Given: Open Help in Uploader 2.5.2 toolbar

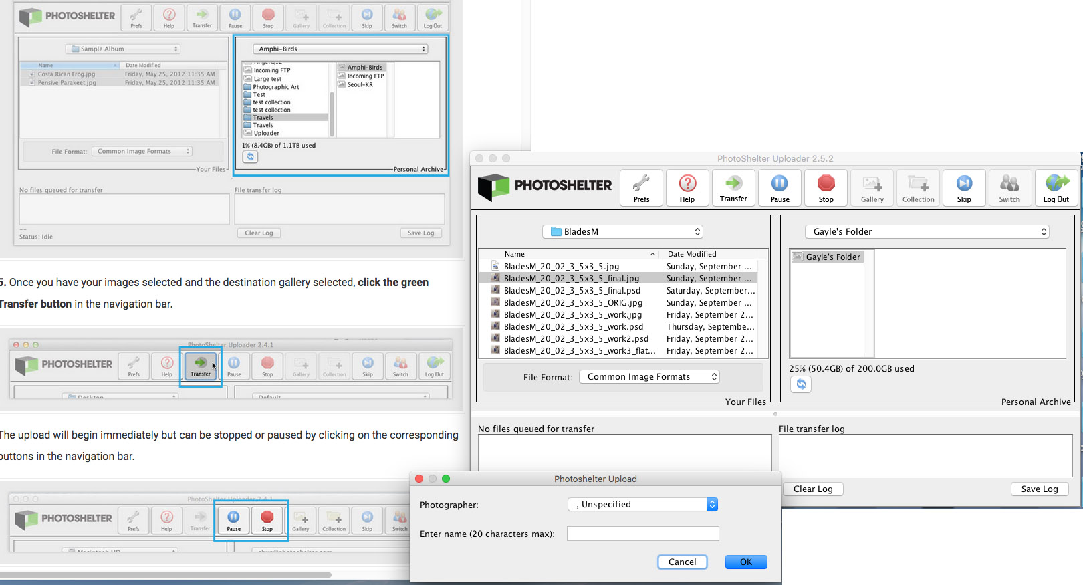Looking at the screenshot, I should (x=687, y=188).
